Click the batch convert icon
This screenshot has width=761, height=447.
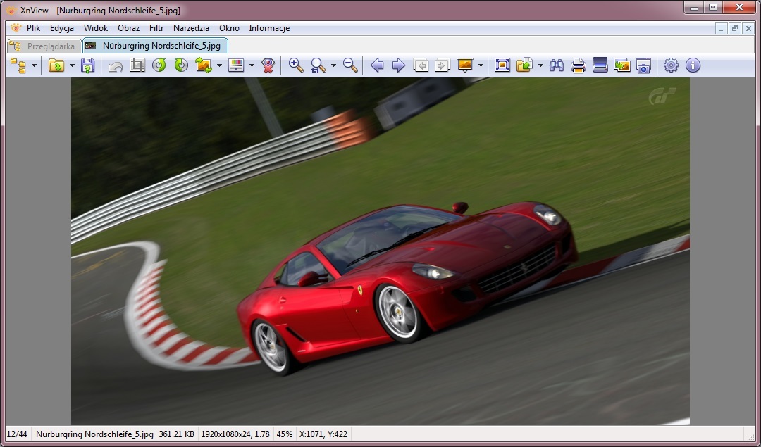point(622,65)
